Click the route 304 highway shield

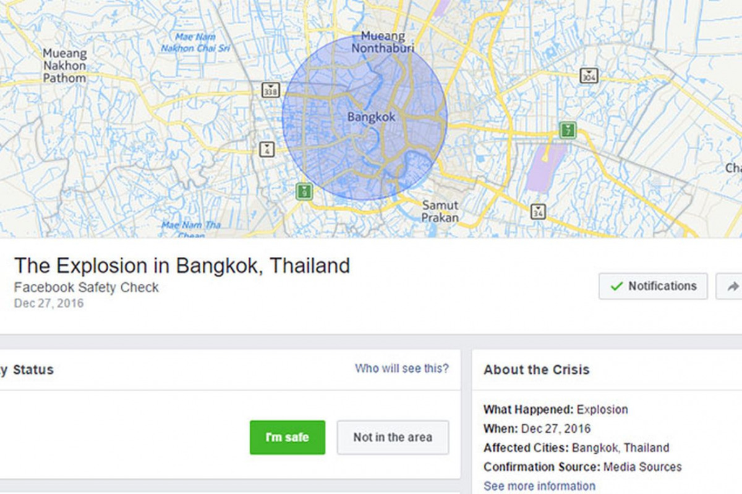click(x=589, y=76)
